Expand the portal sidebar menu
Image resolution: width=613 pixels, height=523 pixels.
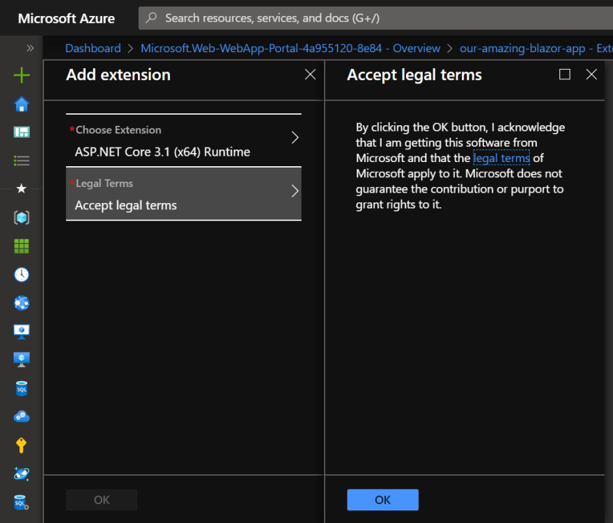30,48
